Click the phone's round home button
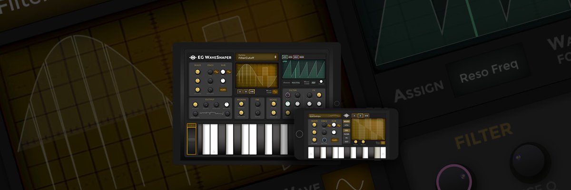571x190 pixels. [300, 134]
